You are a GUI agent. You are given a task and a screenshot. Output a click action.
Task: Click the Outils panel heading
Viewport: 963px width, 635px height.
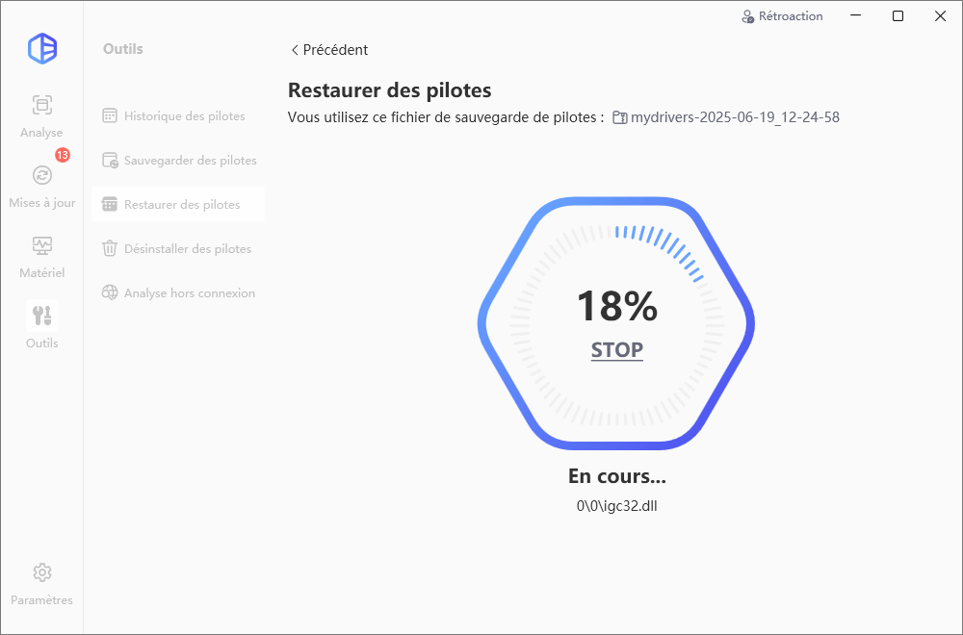(x=123, y=49)
